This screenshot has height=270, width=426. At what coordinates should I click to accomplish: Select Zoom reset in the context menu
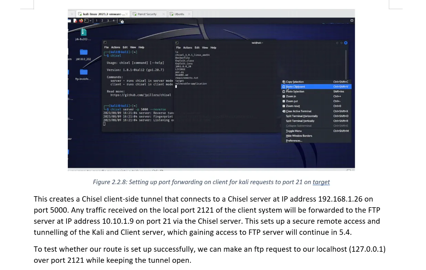(x=316, y=106)
